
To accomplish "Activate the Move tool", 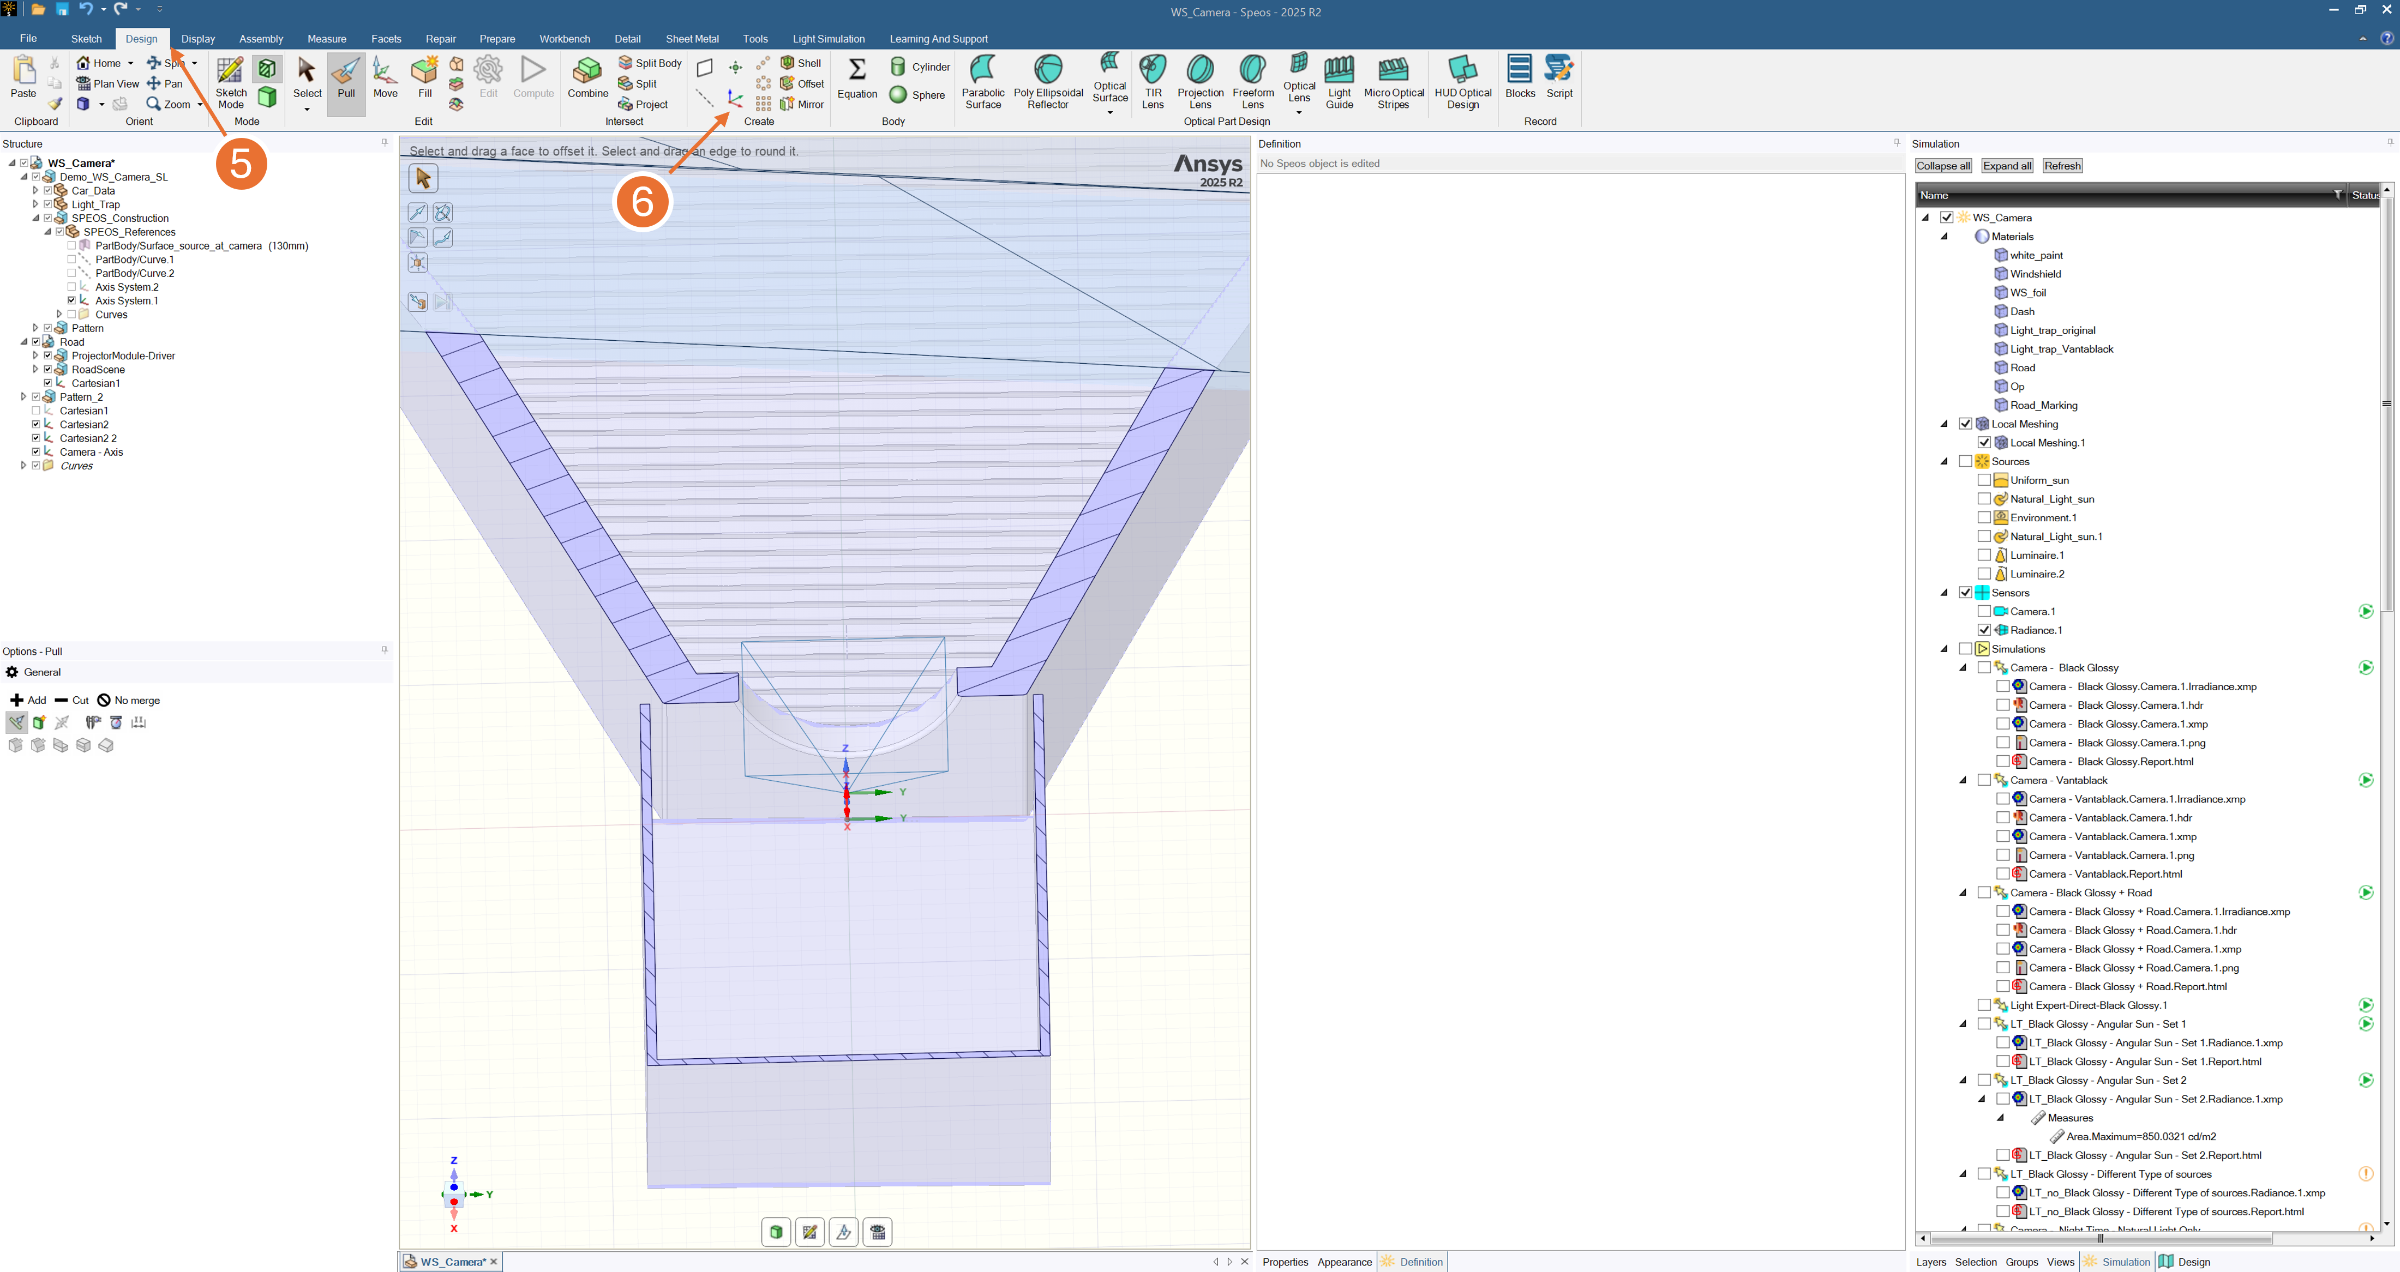I will point(385,78).
